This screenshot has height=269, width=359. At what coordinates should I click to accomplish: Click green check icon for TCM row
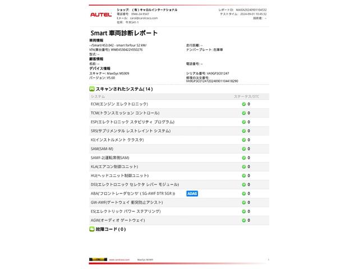coord(244,113)
